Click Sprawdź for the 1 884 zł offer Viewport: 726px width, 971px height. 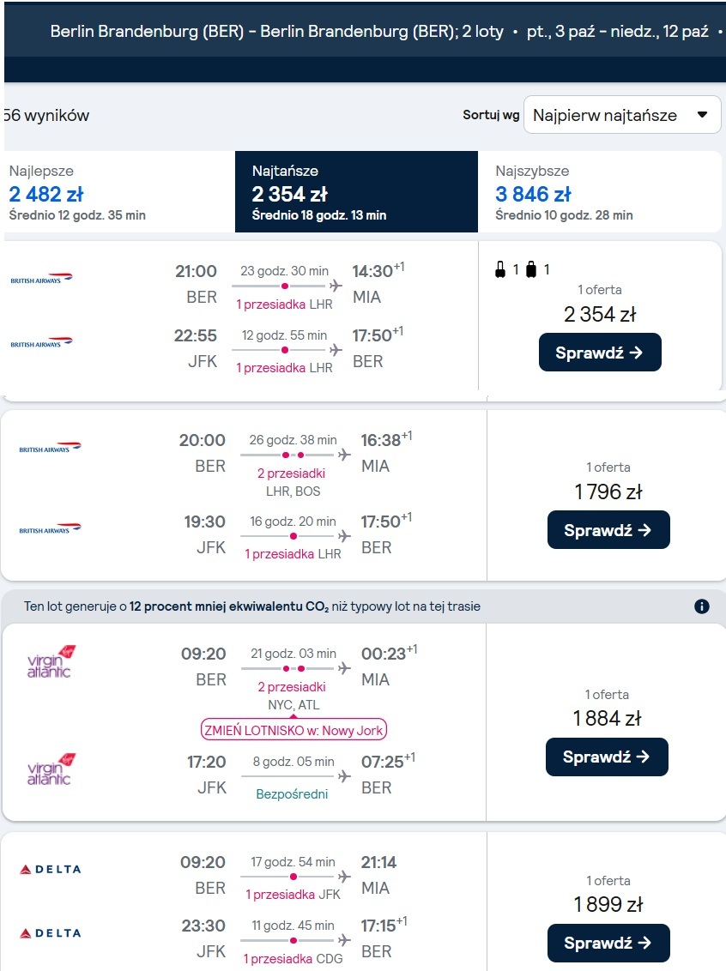pyautogui.click(x=607, y=757)
